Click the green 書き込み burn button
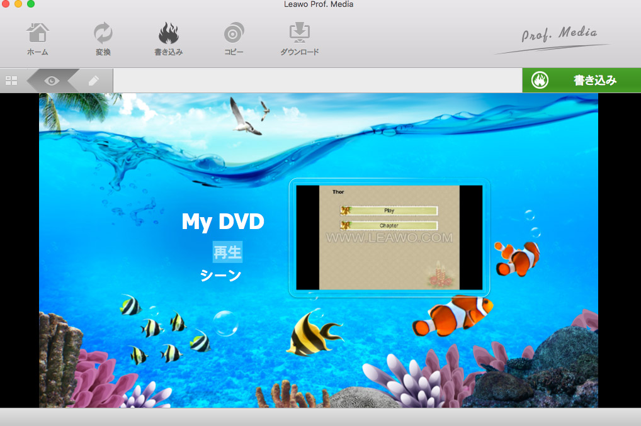The image size is (641, 426). (581, 80)
